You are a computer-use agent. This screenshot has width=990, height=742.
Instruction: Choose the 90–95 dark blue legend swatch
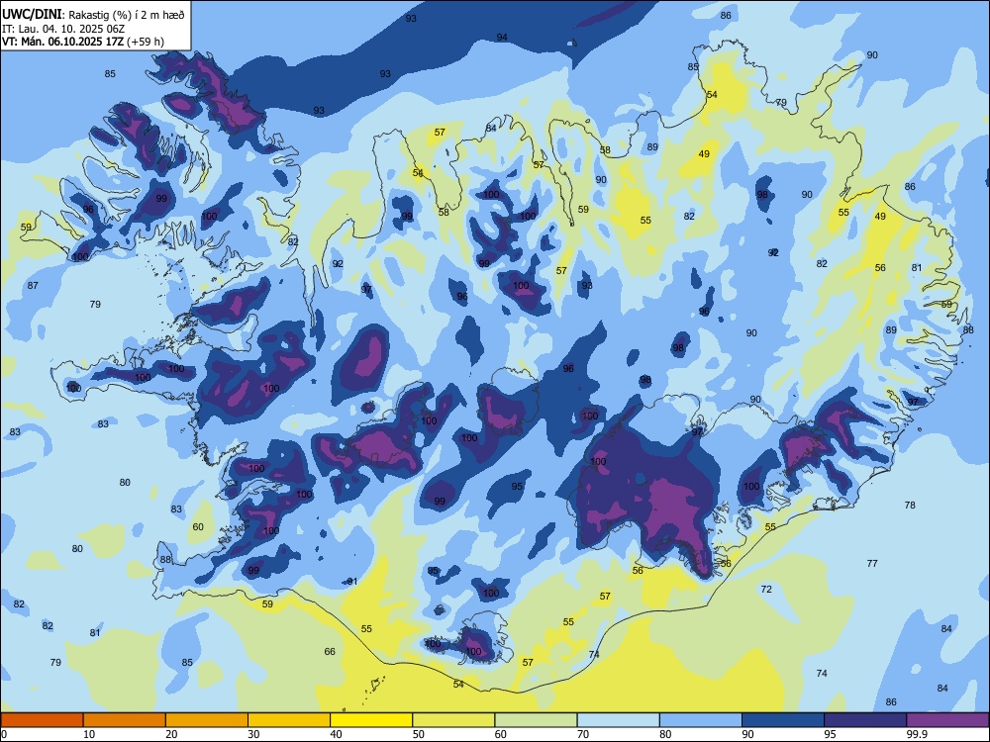pos(783,720)
